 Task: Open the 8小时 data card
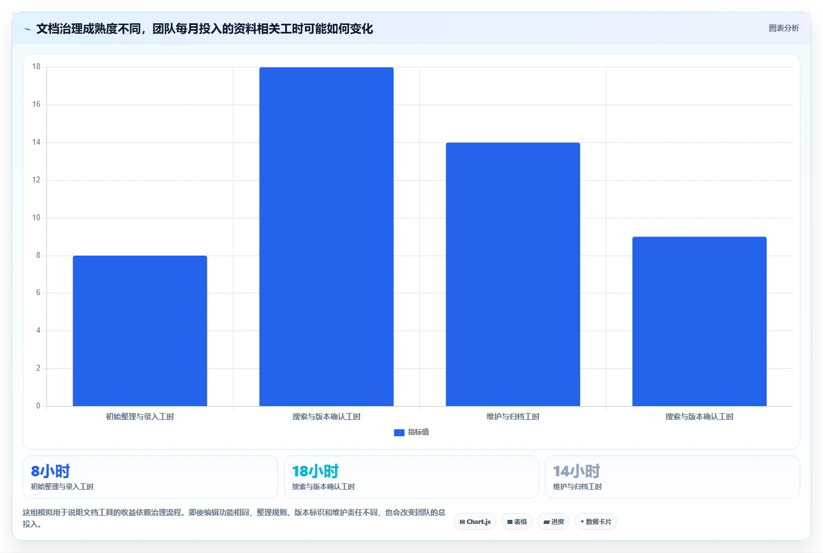(x=150, y=477)
